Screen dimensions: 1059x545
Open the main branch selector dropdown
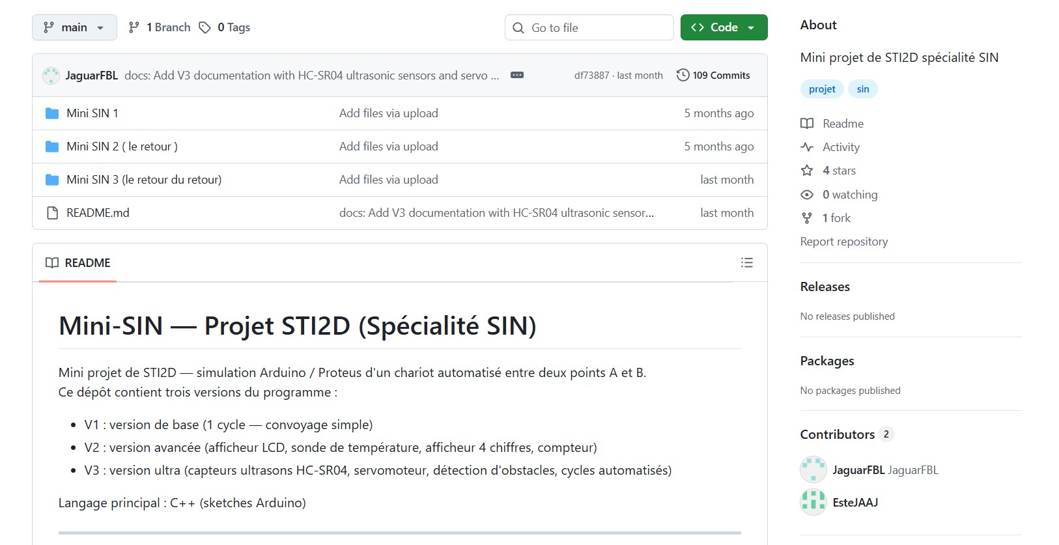[74, 27]
